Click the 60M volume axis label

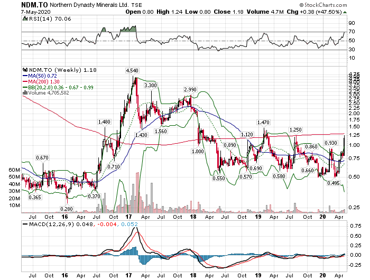14,170
